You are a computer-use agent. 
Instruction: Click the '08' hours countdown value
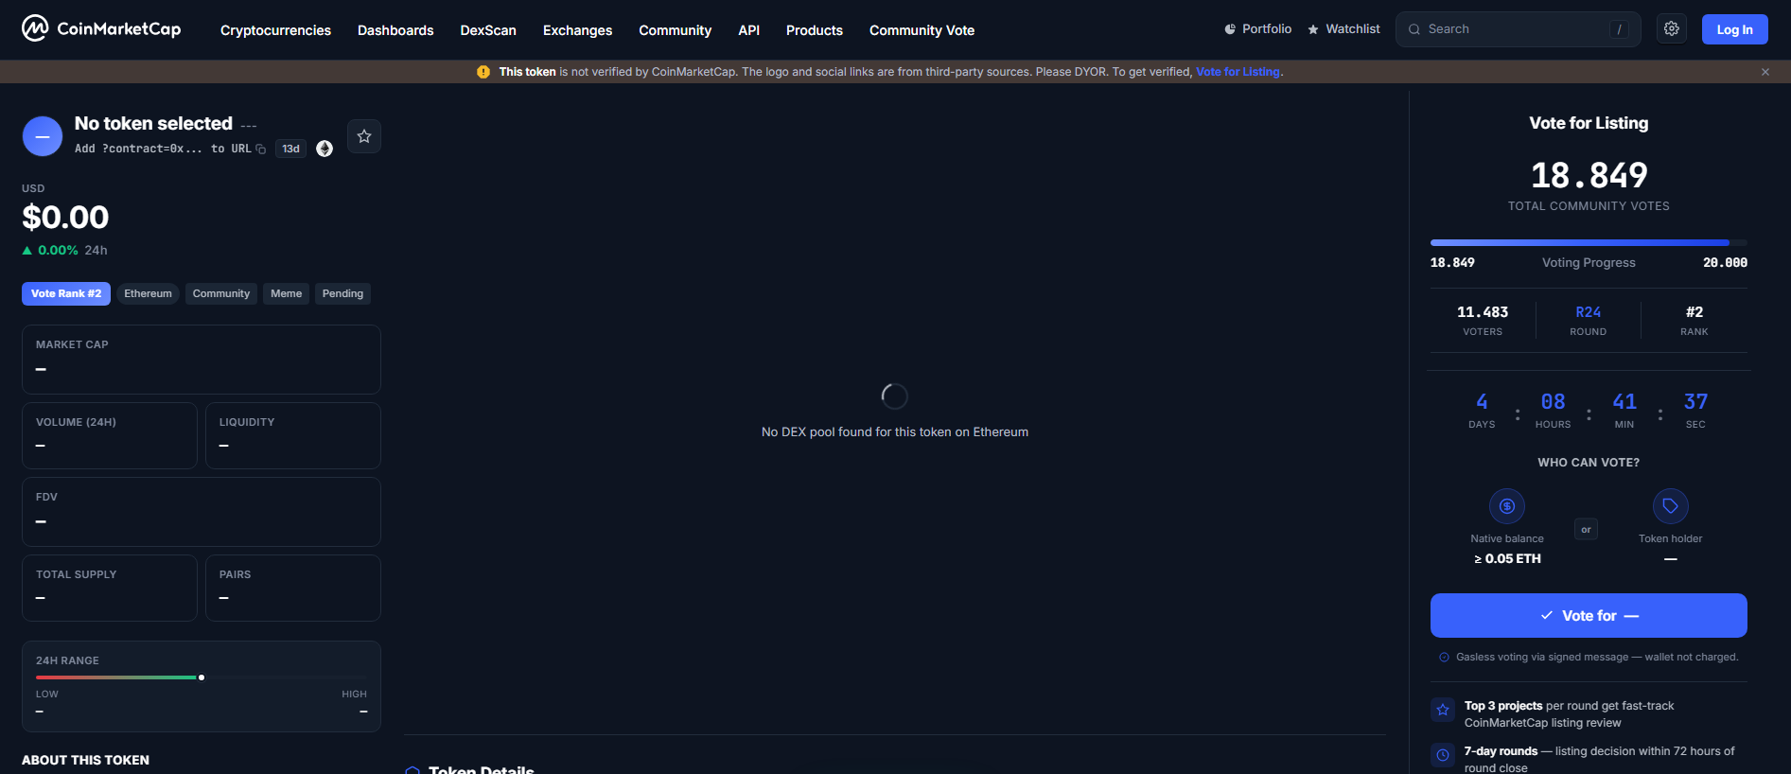coord(1553,402)
